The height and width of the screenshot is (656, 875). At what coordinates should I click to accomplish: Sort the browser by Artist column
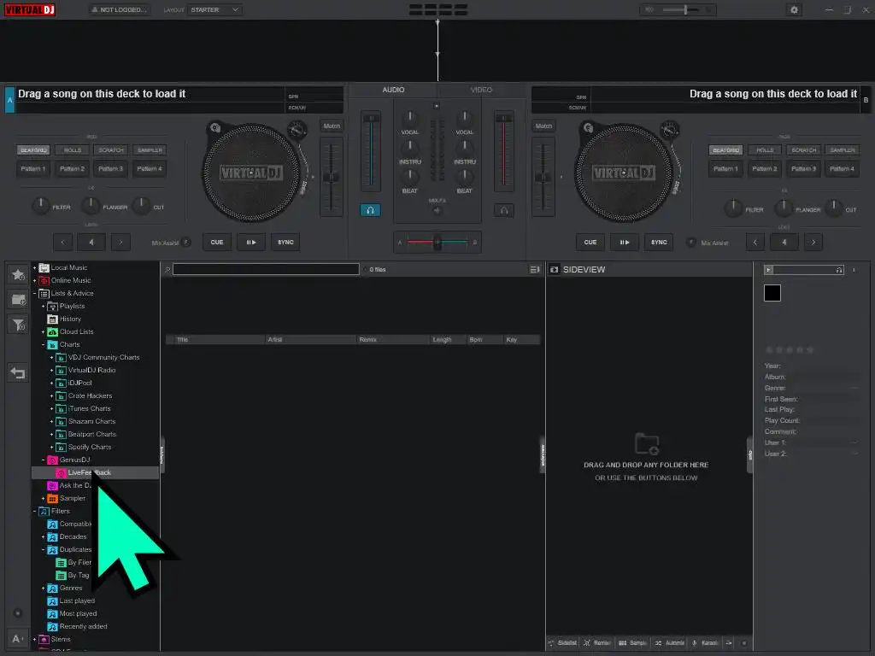point(309,339)
